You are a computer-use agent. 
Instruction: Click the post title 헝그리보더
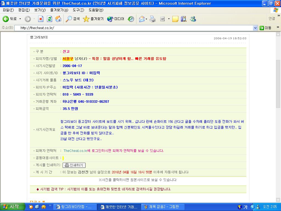(39, 37)
